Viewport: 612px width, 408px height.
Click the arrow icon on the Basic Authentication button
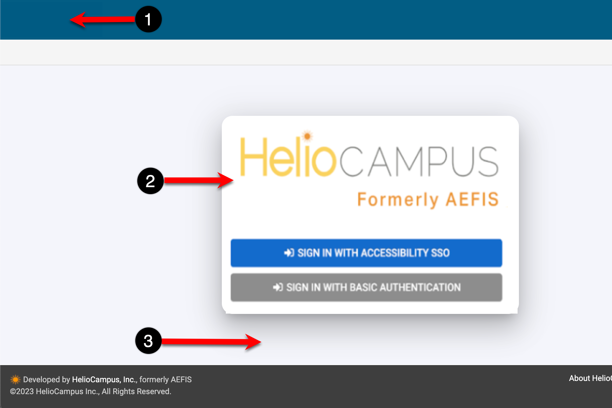278,287
